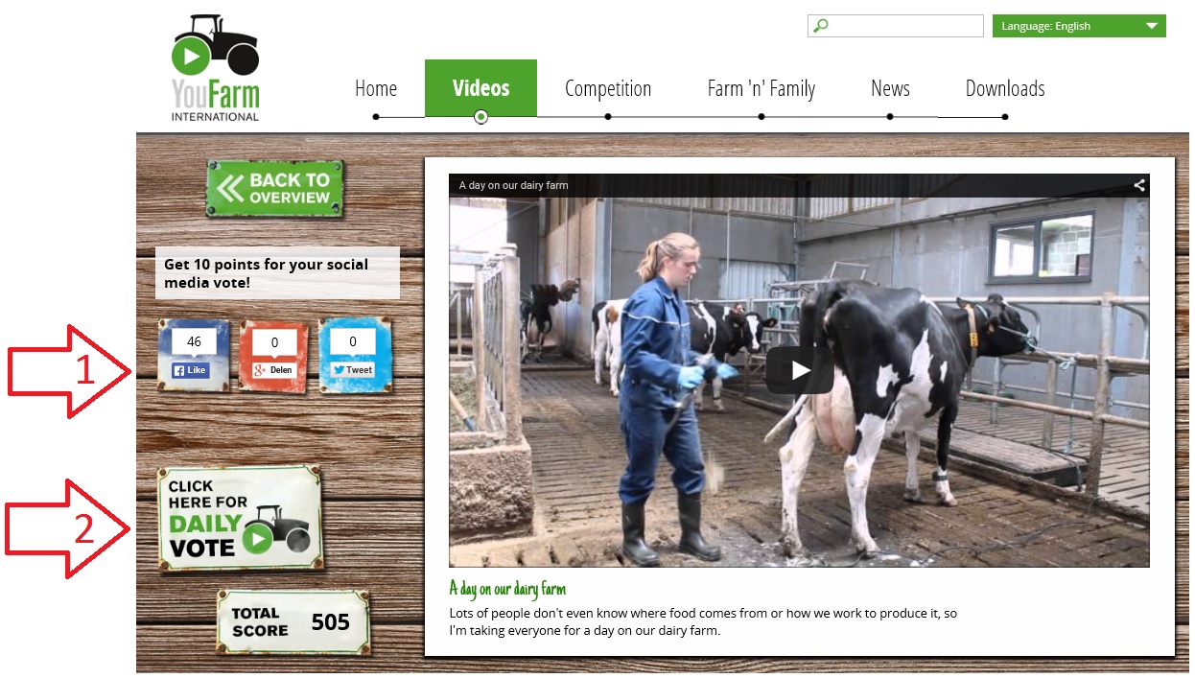Image resolution: width=1195 pixels, height=678 pixels.
Task: Click here for Daily Vote sign
Action: coord(240,517)
